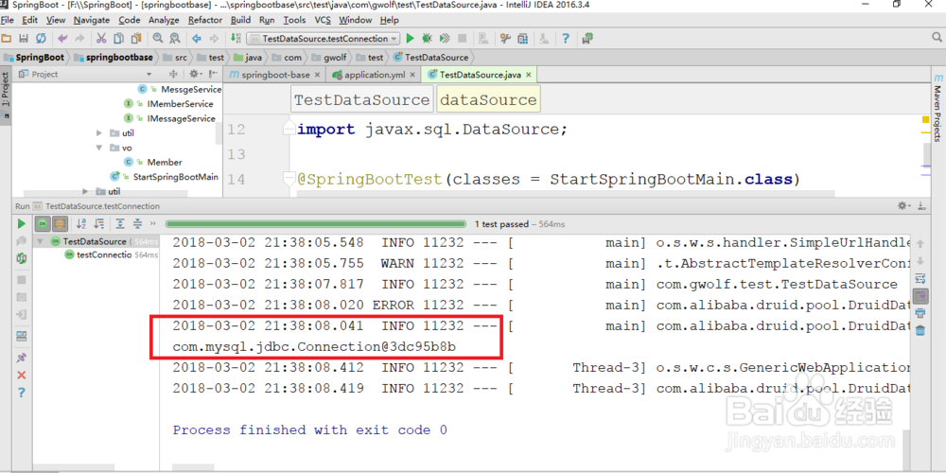Open Maven Projects side panel
Screen dimensions: 946x473
coord(937,109)
